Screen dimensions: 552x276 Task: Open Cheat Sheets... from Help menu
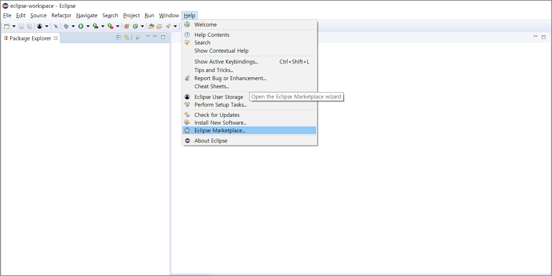pos(250,86)
